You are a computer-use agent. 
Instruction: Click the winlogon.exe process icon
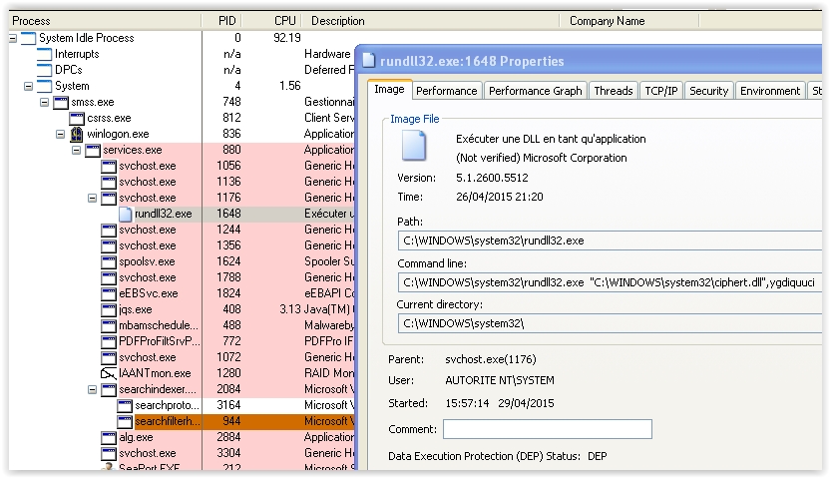[x=77, y=134]
